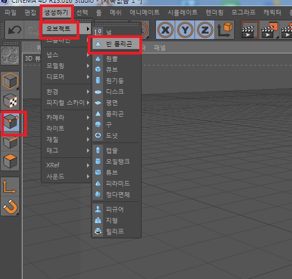Expand the 재질 submenu
This screenshot has height=279, width=292.
(x=67, y=139)
